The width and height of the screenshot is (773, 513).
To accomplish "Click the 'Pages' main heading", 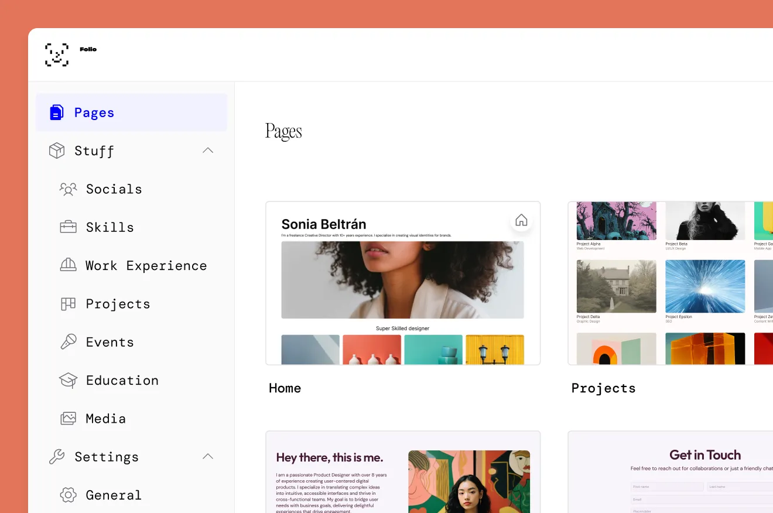I will (283, 131).
